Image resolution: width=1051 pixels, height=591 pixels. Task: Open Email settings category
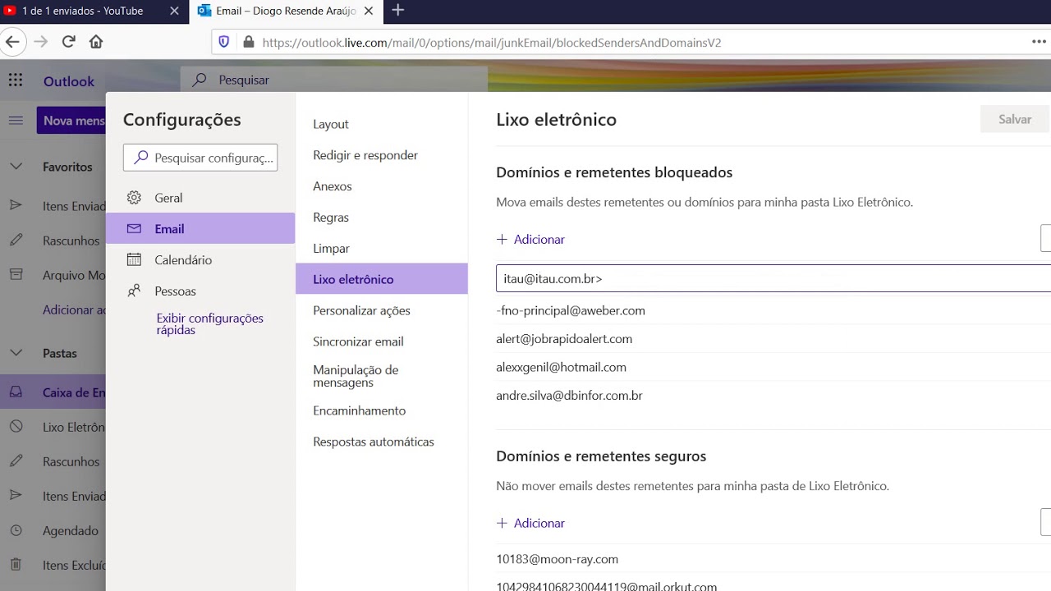[x=200, y=229]
